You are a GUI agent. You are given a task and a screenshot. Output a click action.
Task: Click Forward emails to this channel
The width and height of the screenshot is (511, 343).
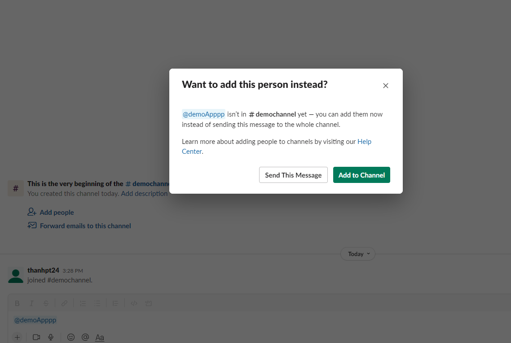click(x=85, y=226)
